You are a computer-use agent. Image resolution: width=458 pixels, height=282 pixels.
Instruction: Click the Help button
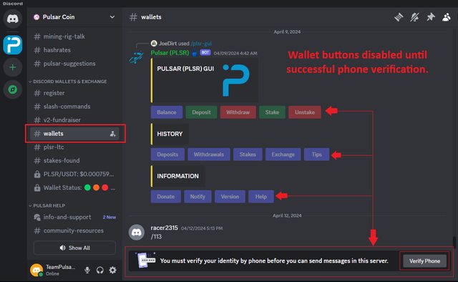coord(260,197)
